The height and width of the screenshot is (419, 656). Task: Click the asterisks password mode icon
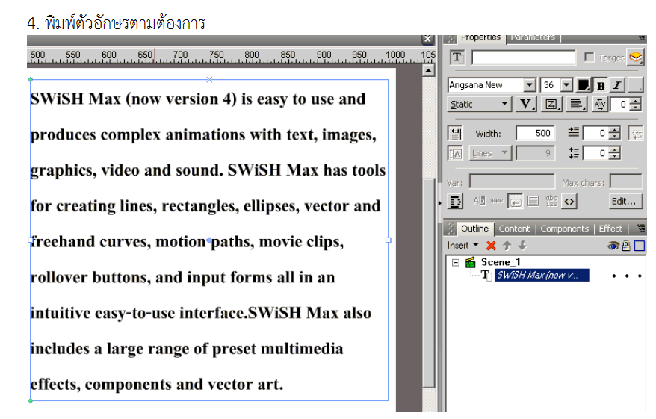coord(497,201)
